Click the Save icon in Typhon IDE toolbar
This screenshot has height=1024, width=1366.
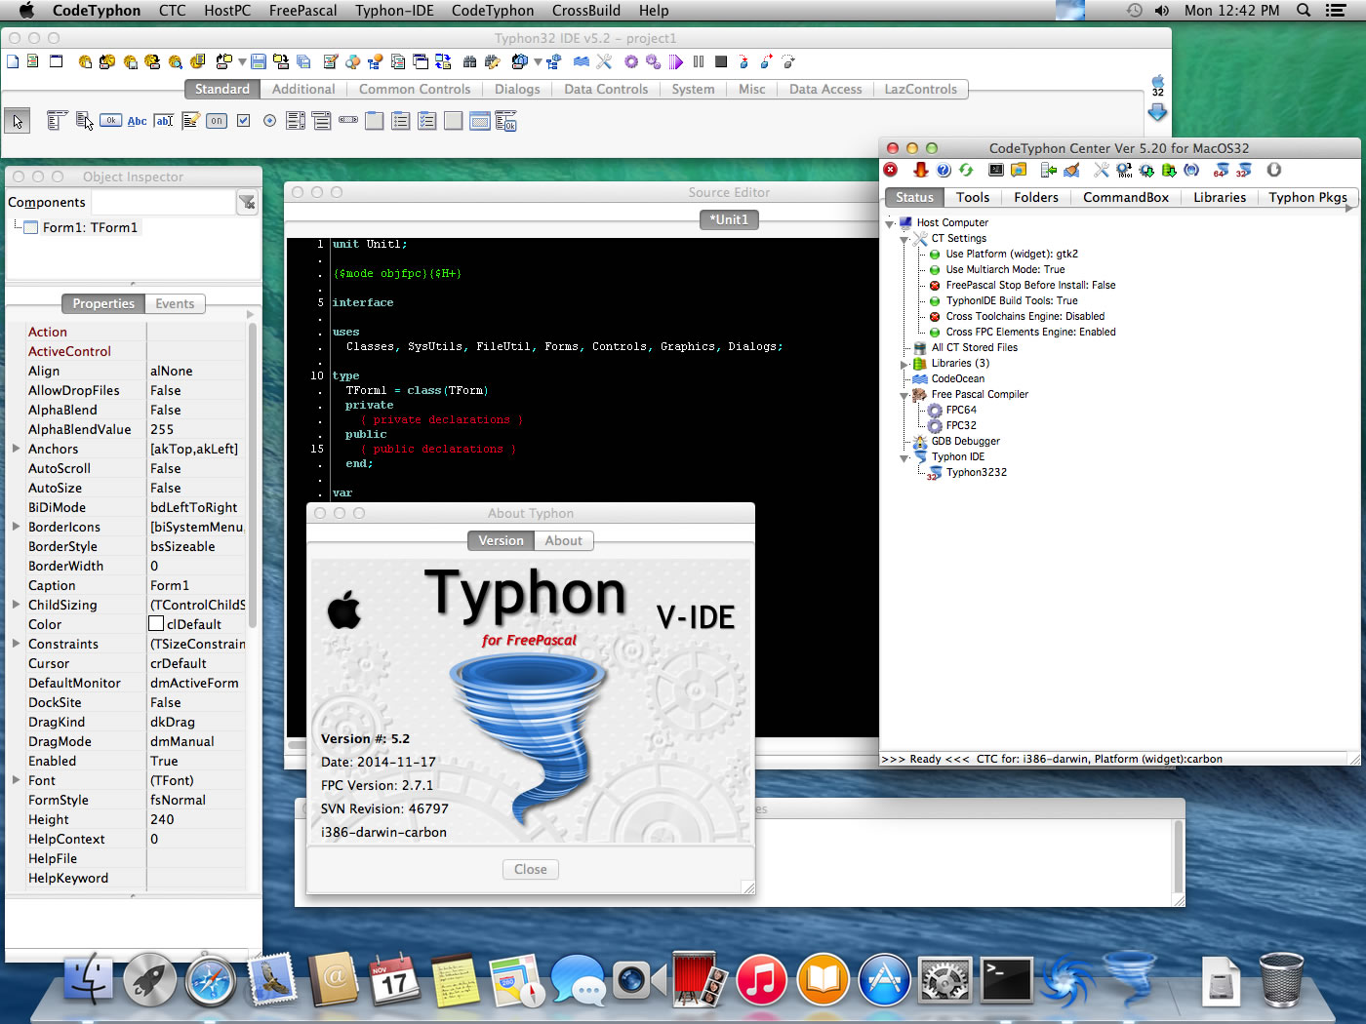click(x=259, y=61)
